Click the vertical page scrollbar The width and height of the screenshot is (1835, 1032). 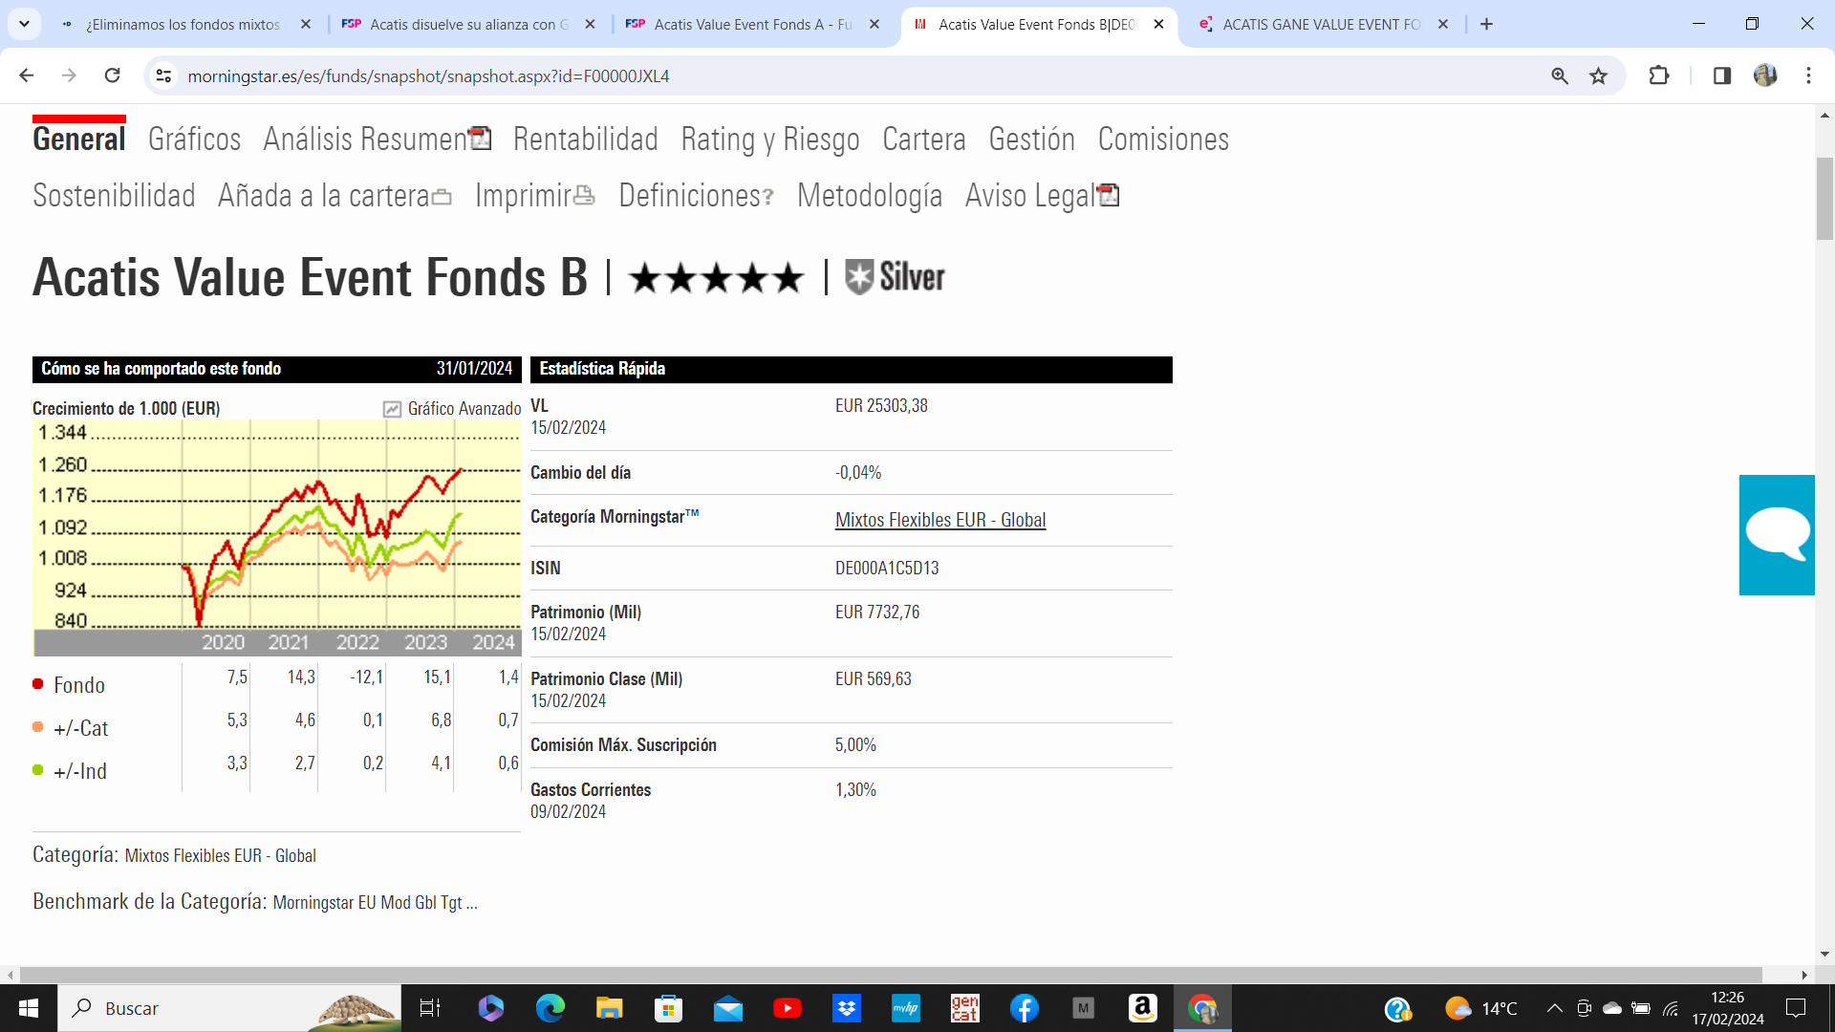pyautogui.click(x=1824, y=199)
